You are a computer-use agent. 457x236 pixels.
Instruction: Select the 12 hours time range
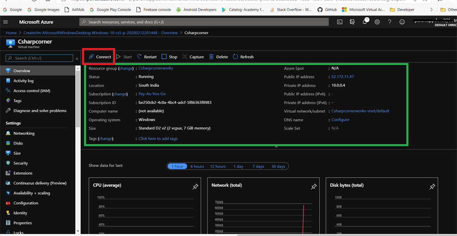[218, 166]
